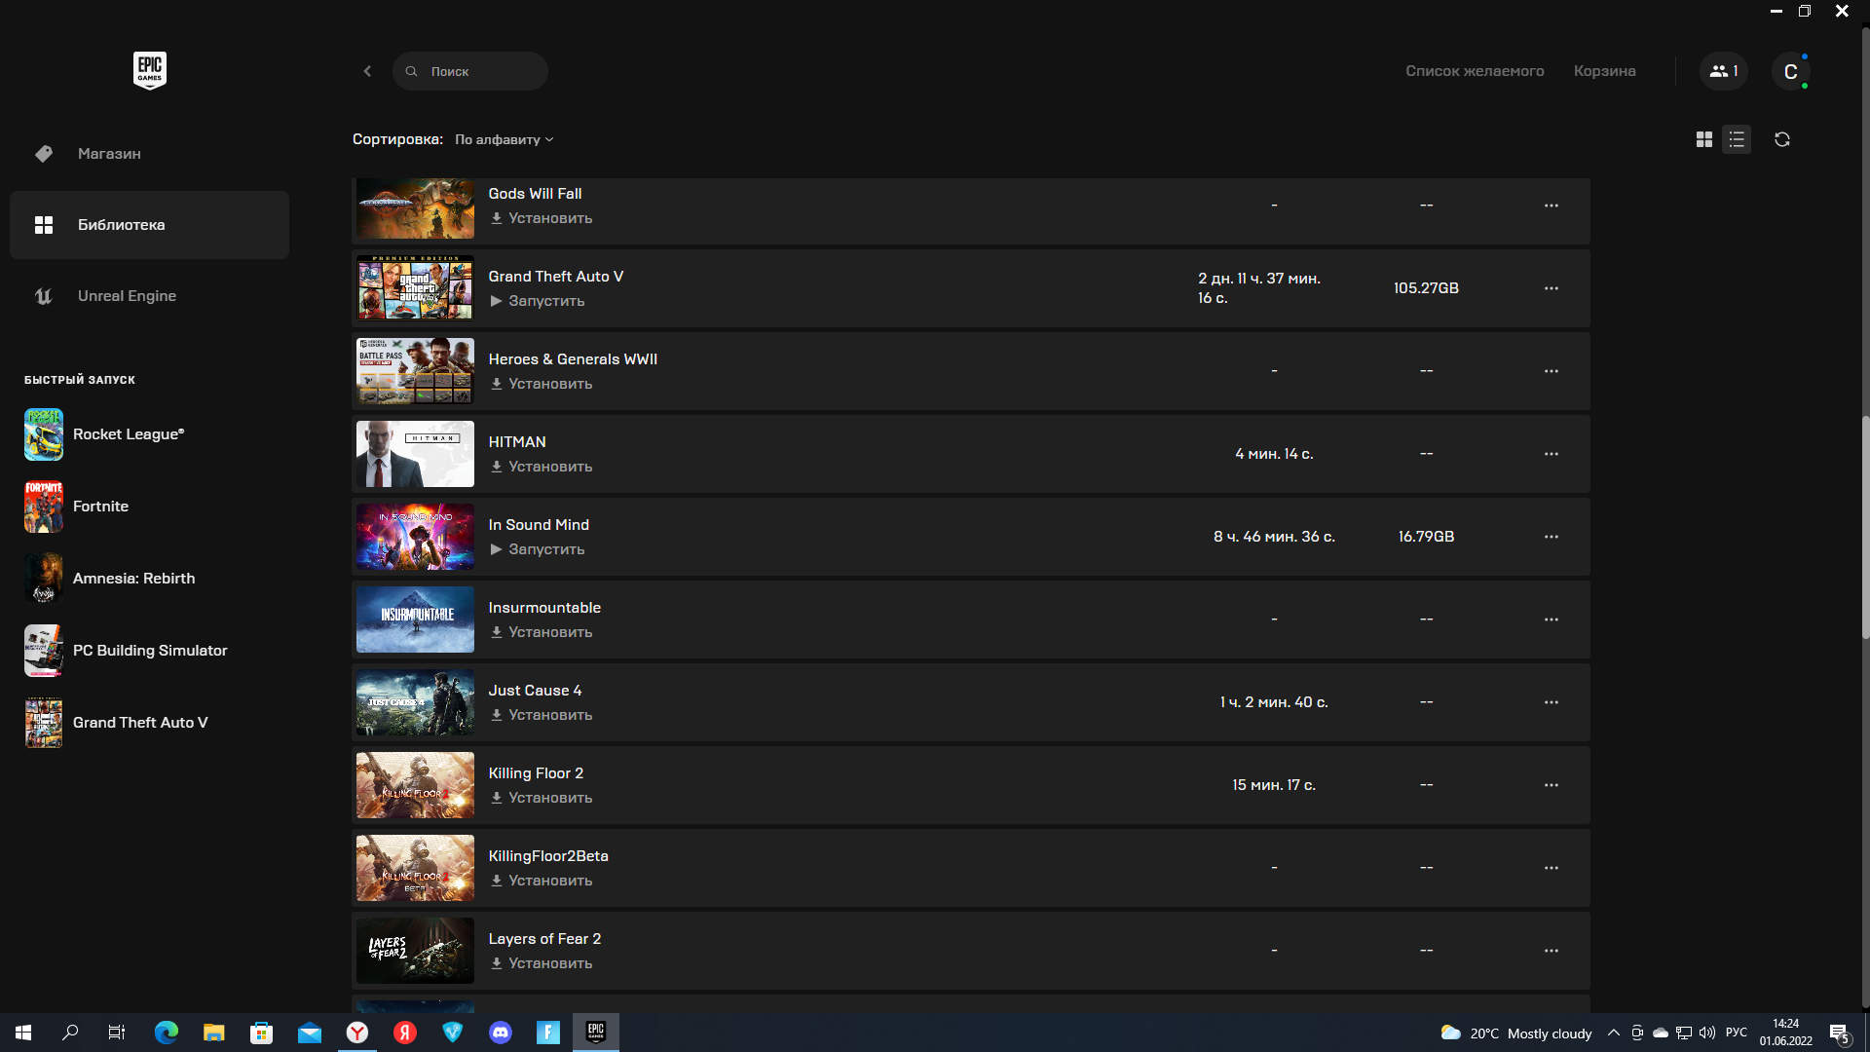Open Microsoft Store from taskbar

[x=261, y=1033]
